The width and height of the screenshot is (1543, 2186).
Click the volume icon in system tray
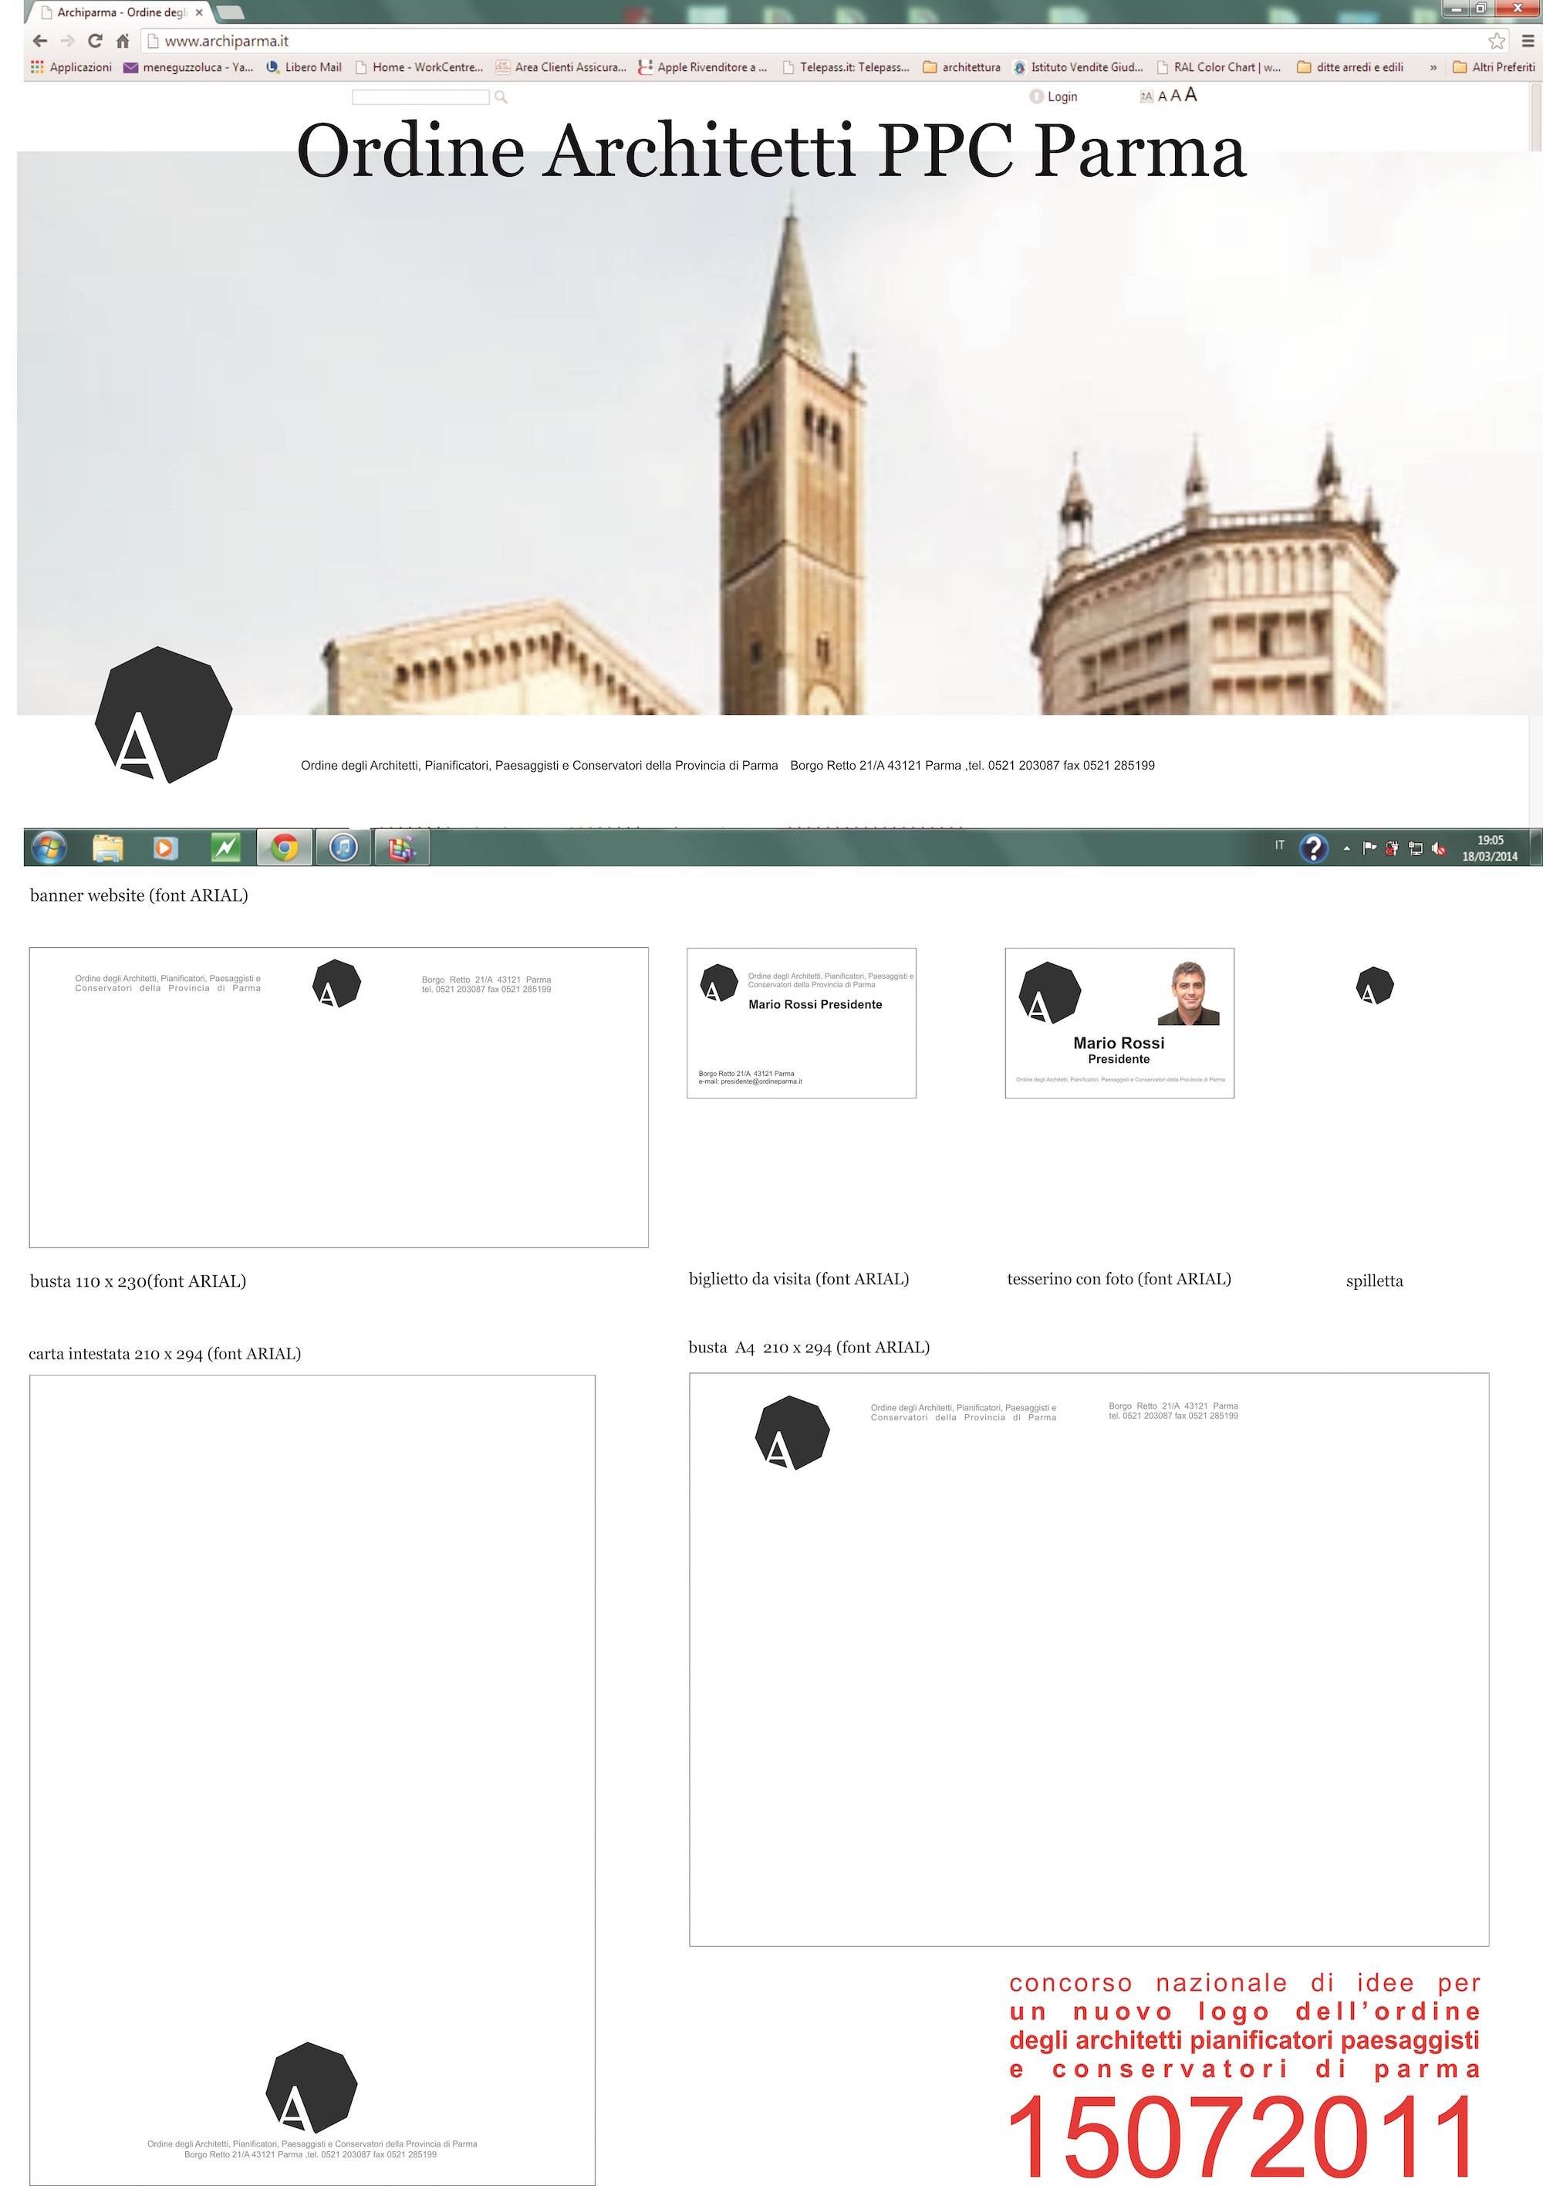[1438, 848]
